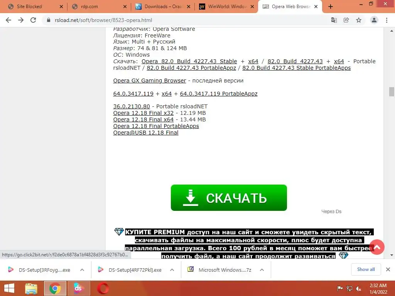Open File Explorer from the taskbar
395x296 pixels.
pos(31,288)
